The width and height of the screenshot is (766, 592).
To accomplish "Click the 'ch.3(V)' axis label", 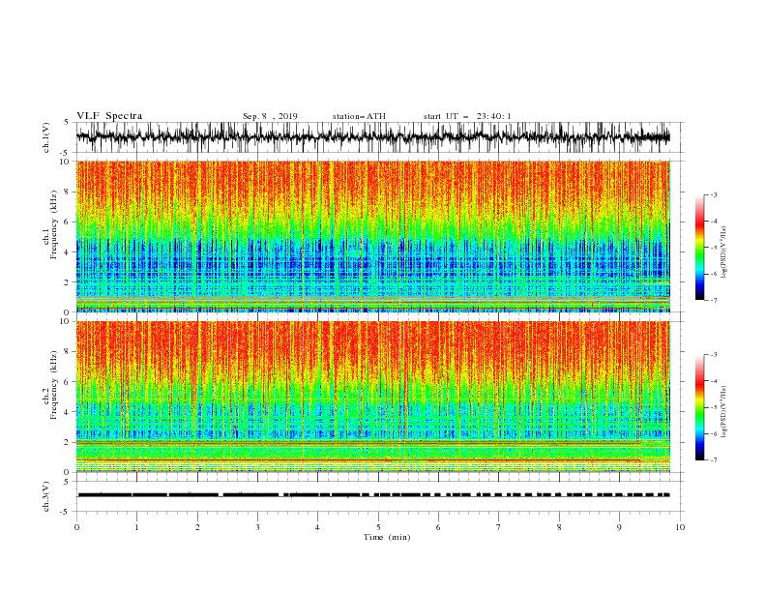I will click(x=46, y=496).
